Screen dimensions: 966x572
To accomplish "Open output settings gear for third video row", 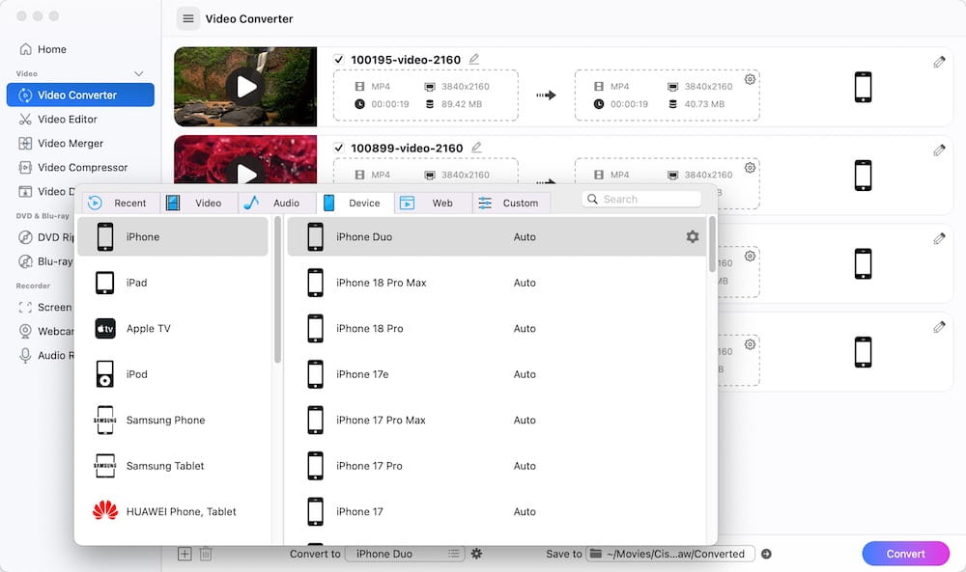I will 750,256.
